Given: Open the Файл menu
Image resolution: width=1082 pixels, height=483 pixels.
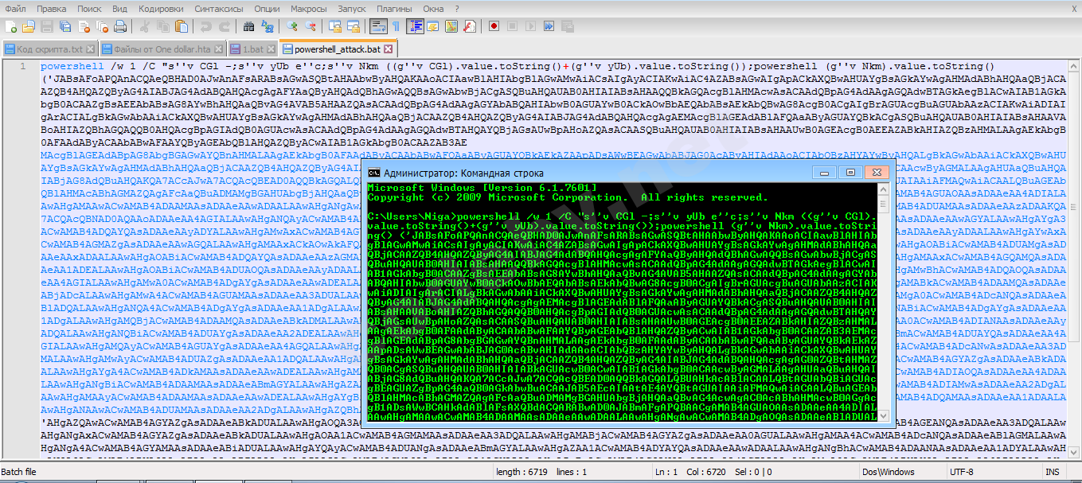Looking at the screenshot, I should click(14, 8).
